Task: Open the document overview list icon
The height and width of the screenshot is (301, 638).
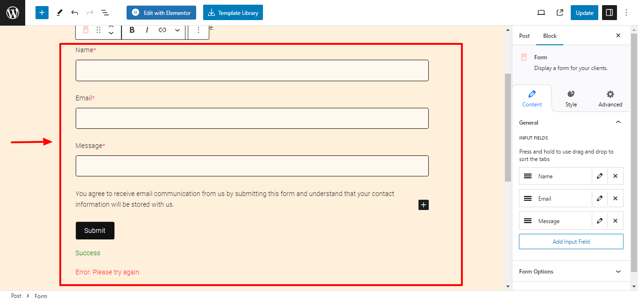Action: [x=105, y=13]
